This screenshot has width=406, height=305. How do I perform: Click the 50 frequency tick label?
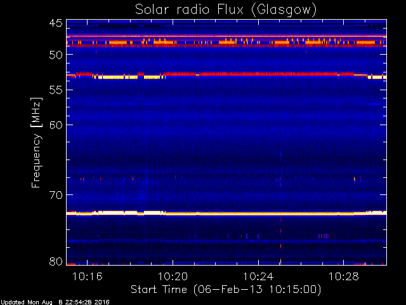click(x=56, y=55)
